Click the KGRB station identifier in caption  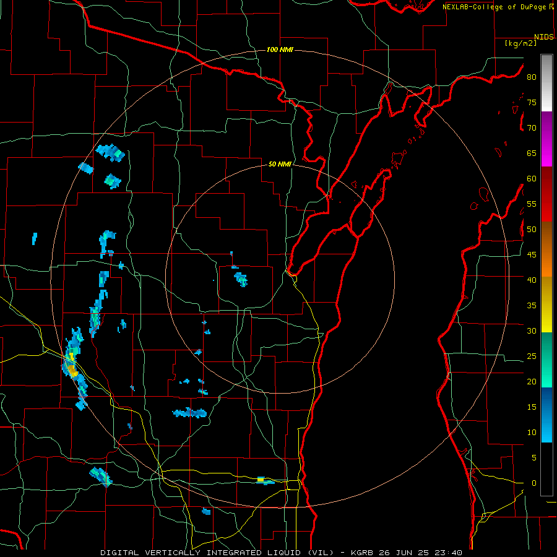361,553
